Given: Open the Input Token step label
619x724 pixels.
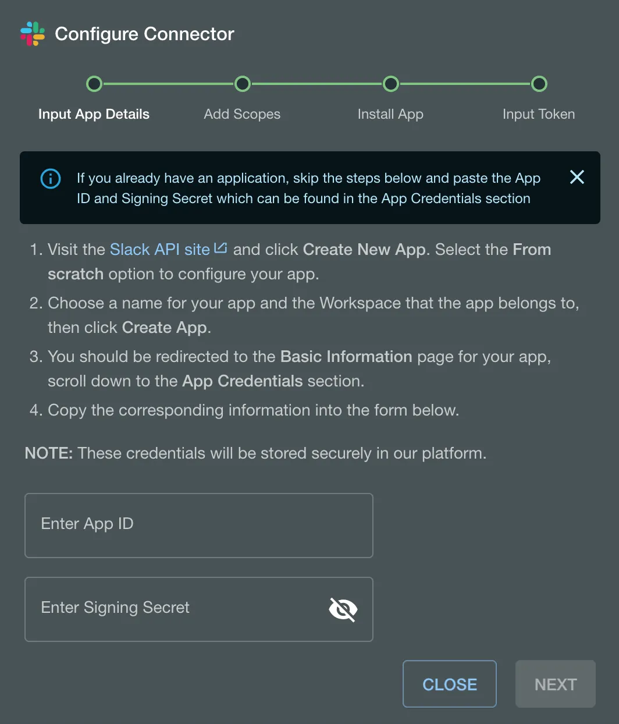Looking at the screenshot, I should pos(539,114).
